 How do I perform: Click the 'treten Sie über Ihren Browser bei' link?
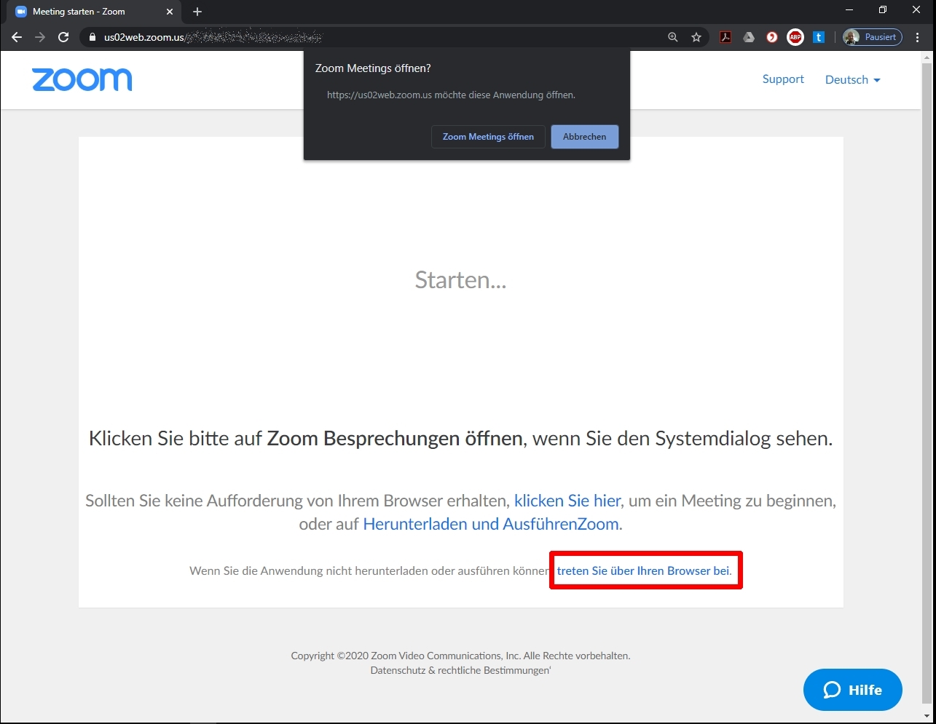644,571
